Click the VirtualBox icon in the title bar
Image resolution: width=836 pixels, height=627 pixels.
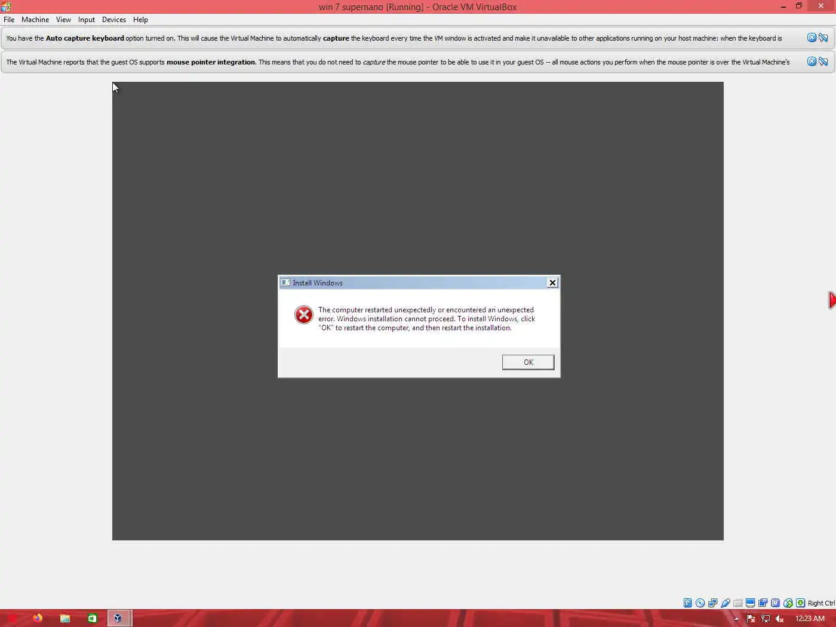(x=6, y=7)
